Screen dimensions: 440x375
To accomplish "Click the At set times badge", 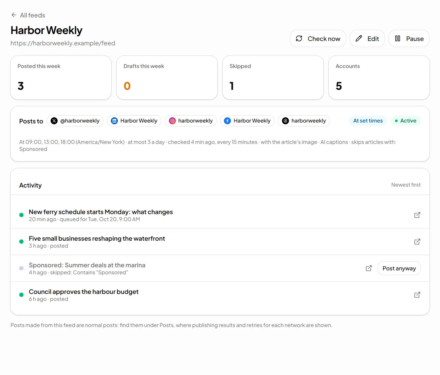I will click(368, 121).
